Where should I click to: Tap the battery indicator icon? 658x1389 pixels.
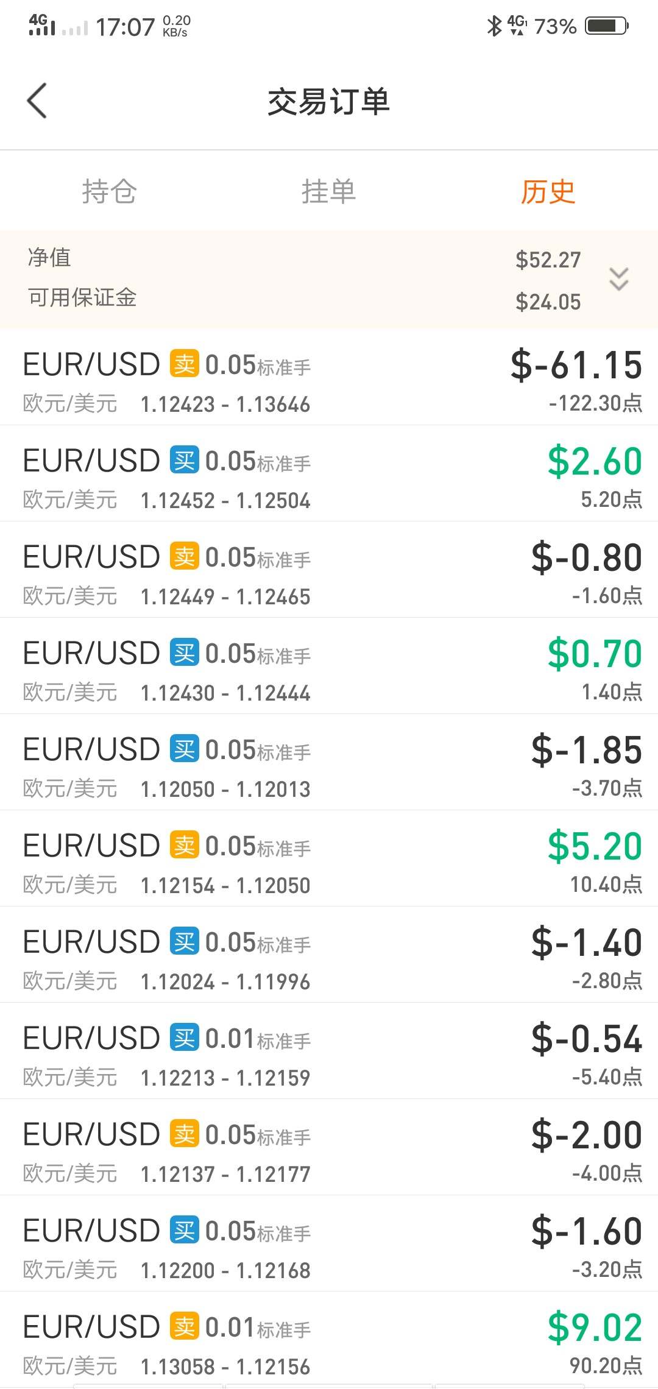coord(606,26)
